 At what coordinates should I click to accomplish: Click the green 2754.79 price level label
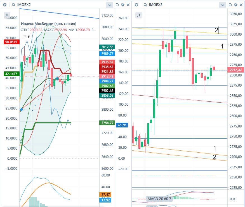tap(107, 123)
